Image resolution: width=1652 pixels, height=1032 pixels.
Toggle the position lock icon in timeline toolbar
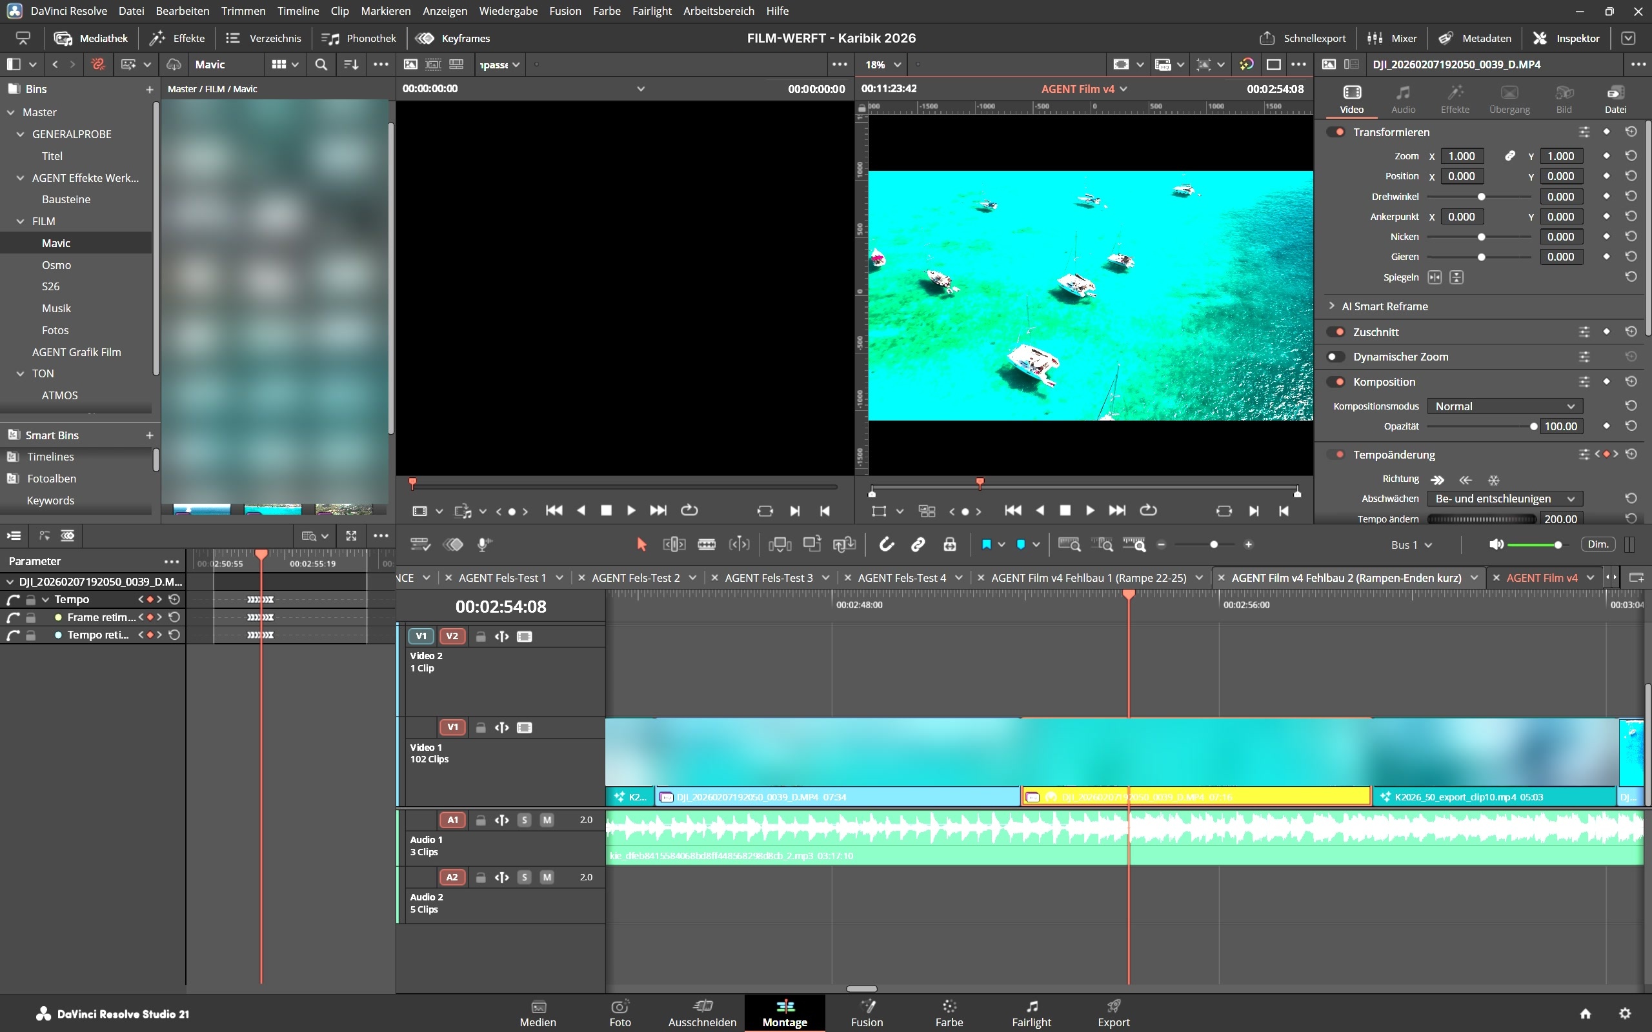pyautogui.click(x=949, y=544)
